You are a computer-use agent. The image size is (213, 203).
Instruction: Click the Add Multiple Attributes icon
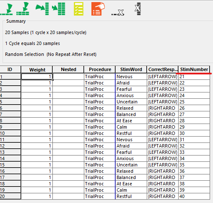[59, 9]
